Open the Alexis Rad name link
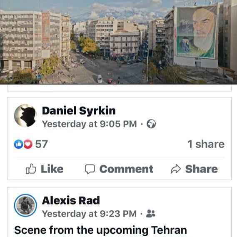Screen dimensions: 237x237 pyautogui.click(x=71, y=200)
